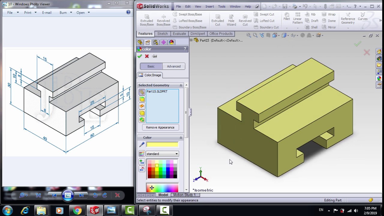Open SolidWorks Insert menu
Viewport: 384px width, 216px height.
pos(210,6)
